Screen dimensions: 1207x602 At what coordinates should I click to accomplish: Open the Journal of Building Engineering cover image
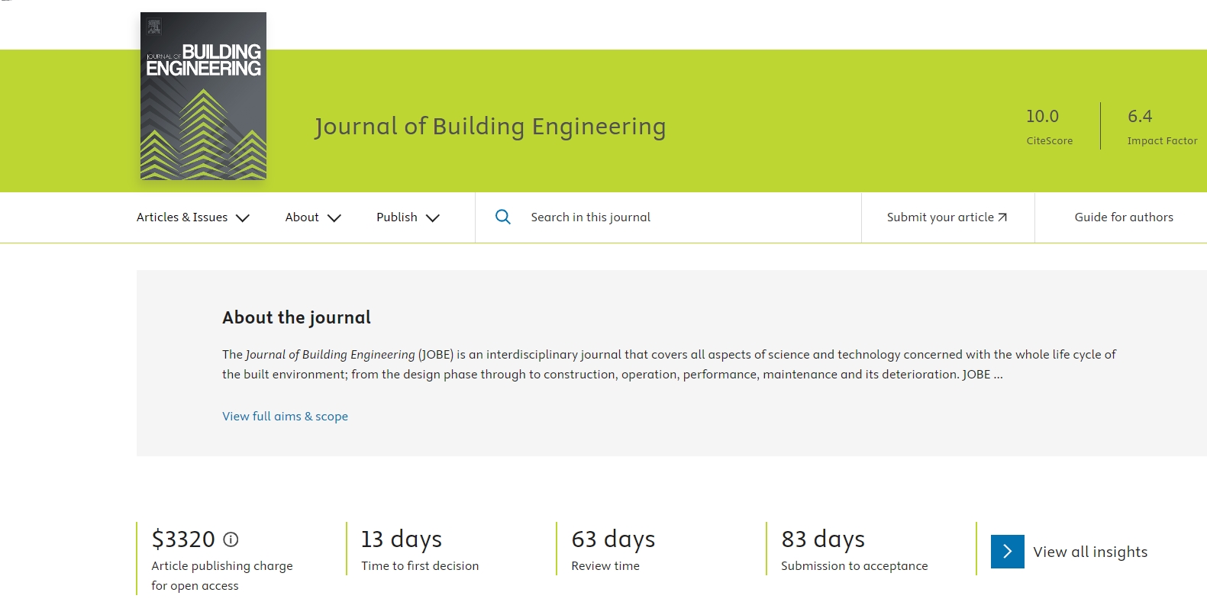coord(203,96)
